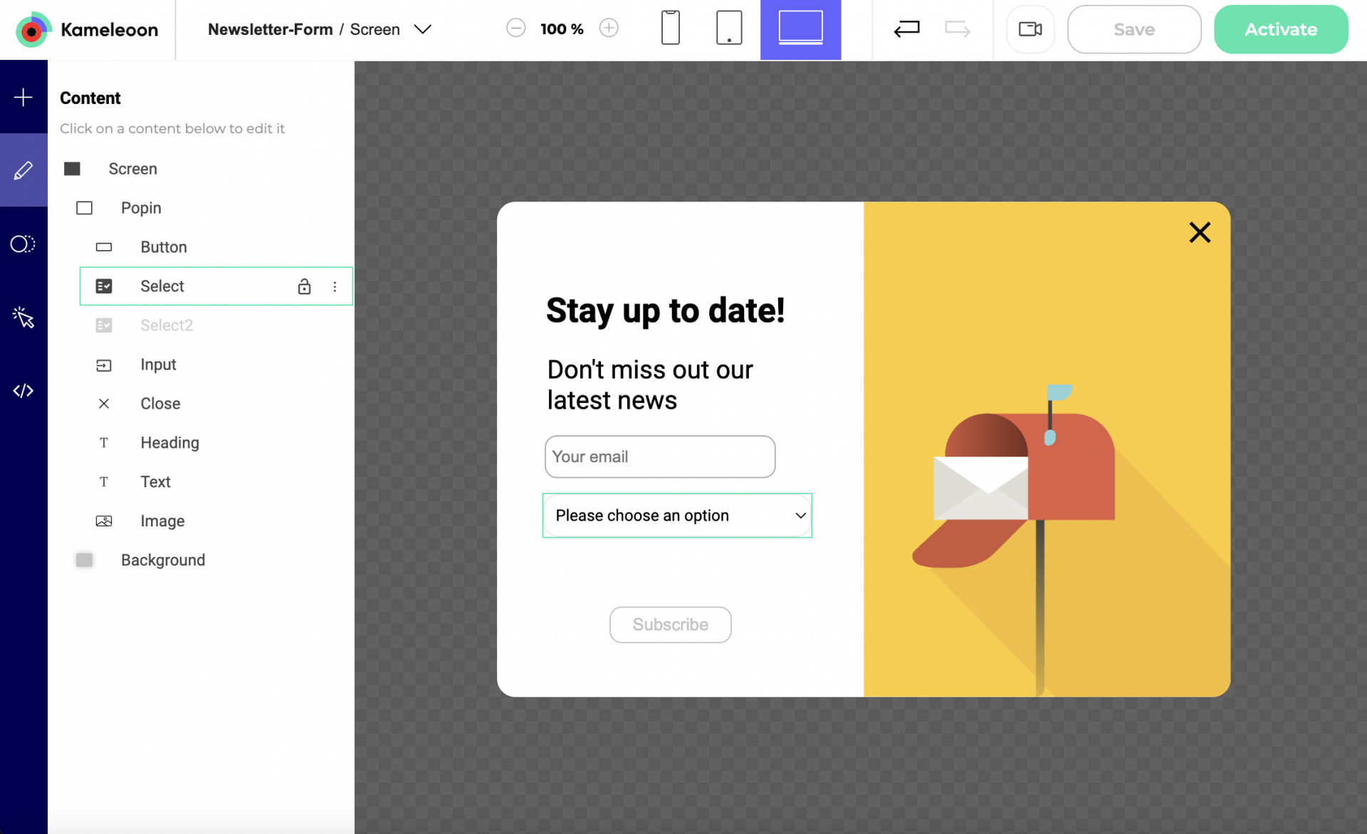Click the Your email input field
Image resolution: width=1367 pixels, height=834 pixels.
[x=660, y=457]
